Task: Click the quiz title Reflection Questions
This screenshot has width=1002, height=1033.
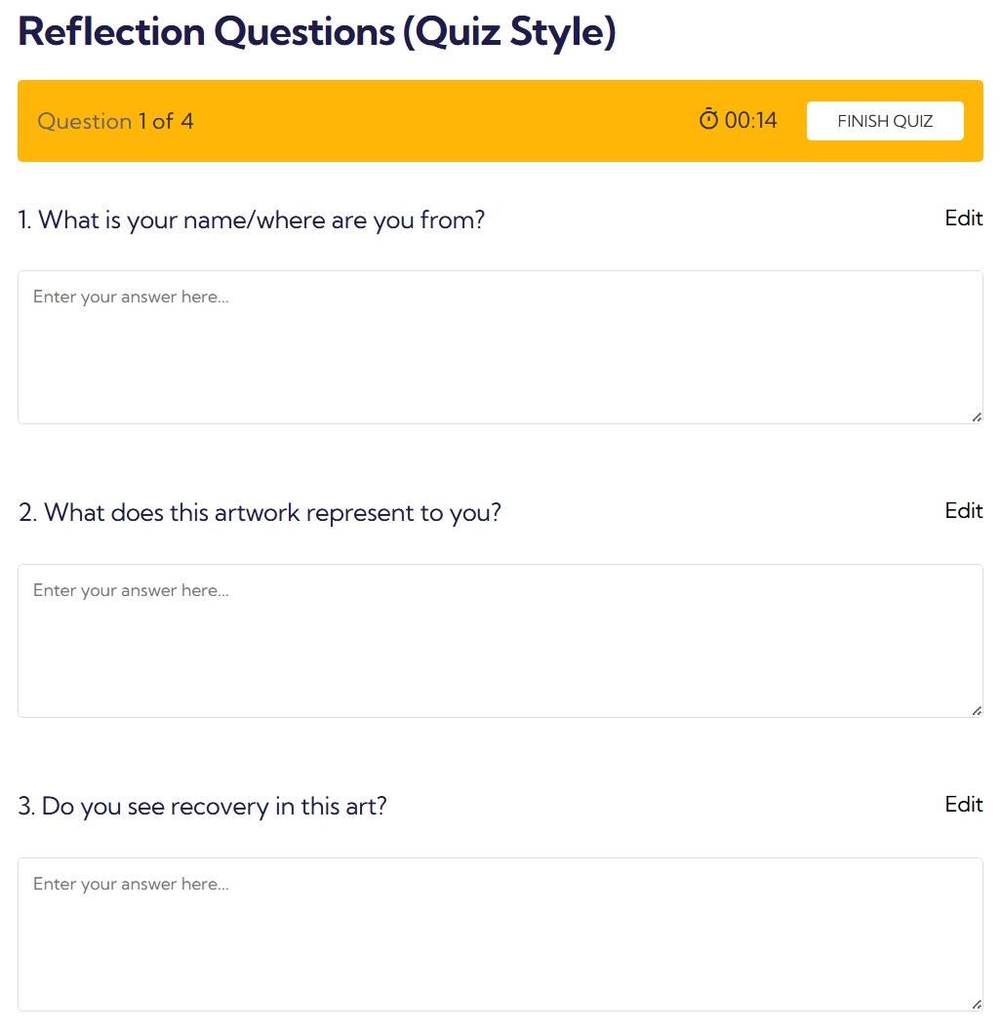Action: point(316,32)
